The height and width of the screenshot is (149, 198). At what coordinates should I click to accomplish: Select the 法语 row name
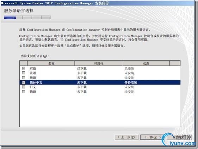pyautogui.click(x=33, y=73)
